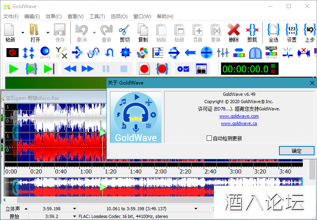Click the Reverse effect blue left-arrow icon
The height and width of the screenshot is (220, 317).
[190, 52]
